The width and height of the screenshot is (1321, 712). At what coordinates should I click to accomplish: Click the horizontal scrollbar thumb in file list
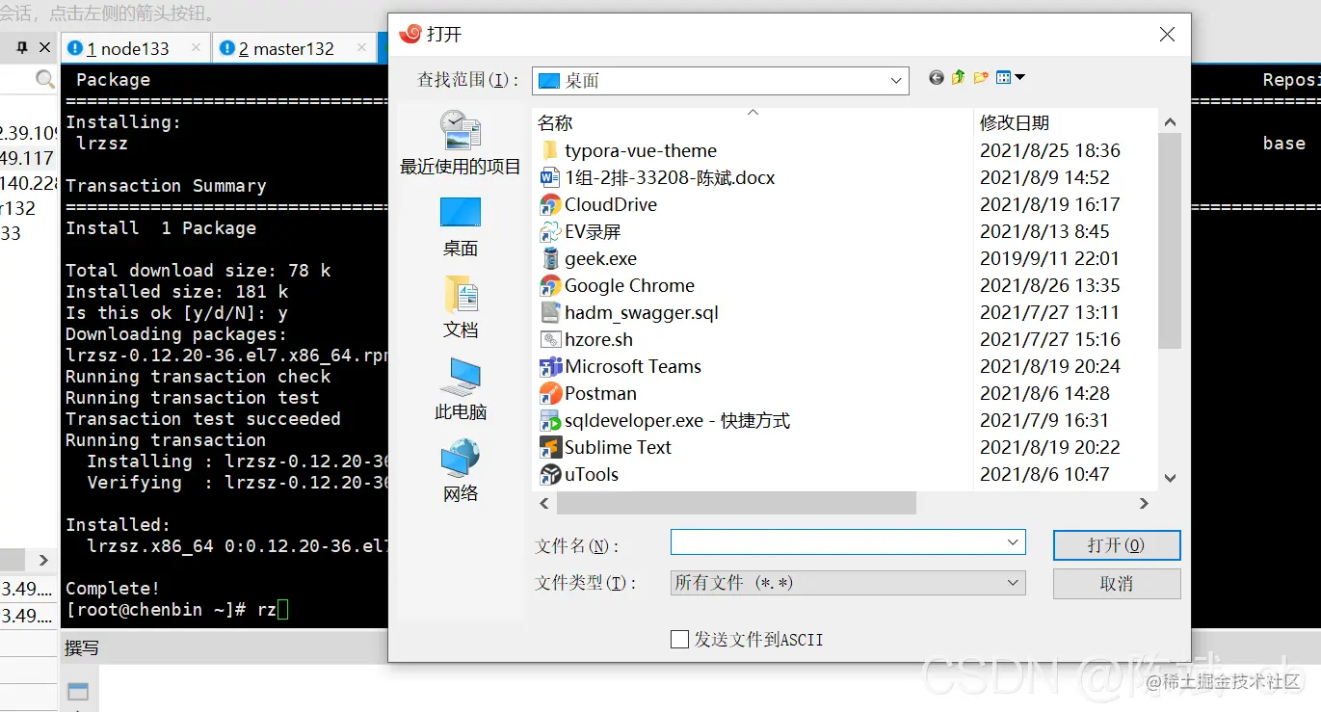(736, 503)
